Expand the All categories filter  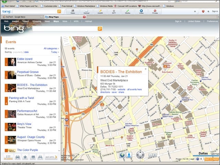coord(51,48)
